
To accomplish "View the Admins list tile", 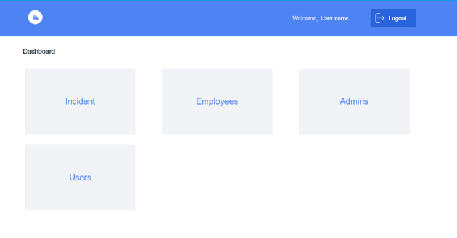I will point(354,101).
